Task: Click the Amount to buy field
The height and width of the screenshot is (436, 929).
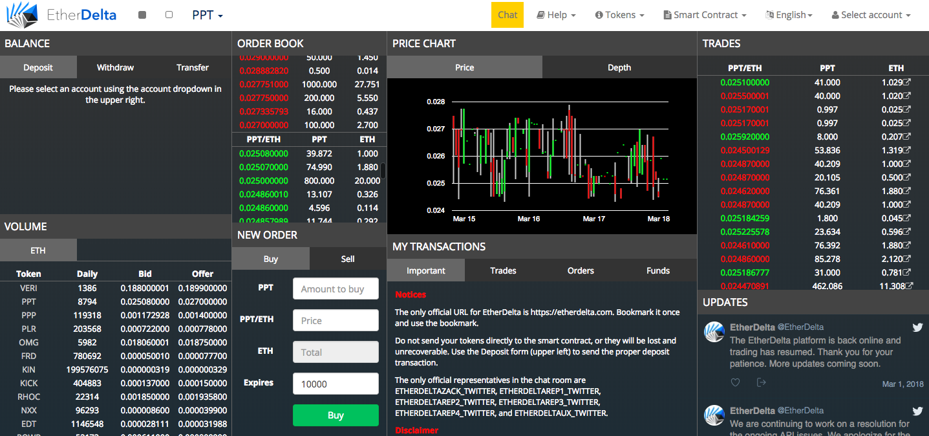Action: tap(336, 289)
